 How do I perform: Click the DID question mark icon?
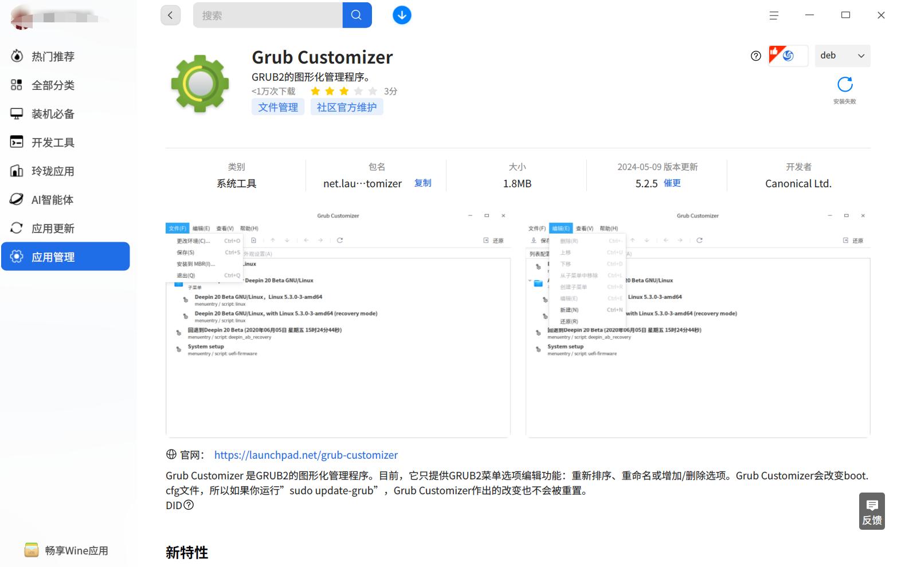[189, 505]
